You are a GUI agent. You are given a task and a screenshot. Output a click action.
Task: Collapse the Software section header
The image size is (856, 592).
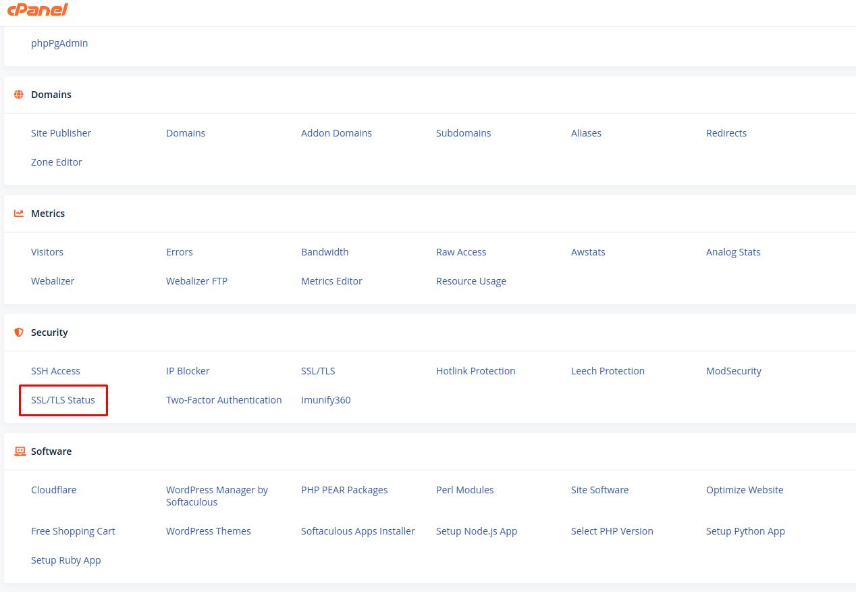tap(51, 451)
